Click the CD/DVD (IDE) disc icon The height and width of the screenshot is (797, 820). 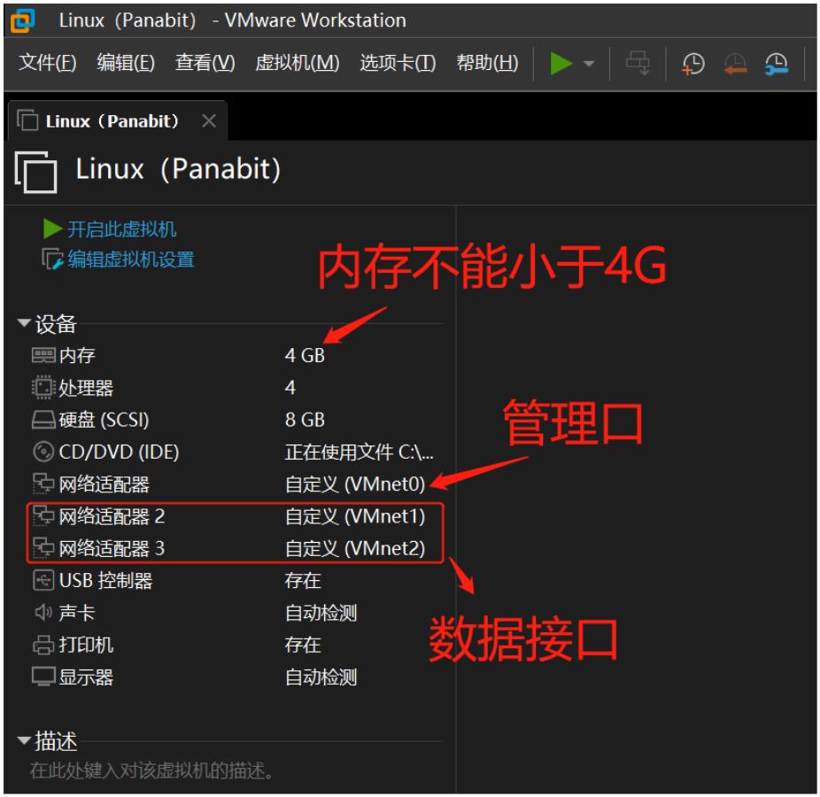tap(43, 452)
